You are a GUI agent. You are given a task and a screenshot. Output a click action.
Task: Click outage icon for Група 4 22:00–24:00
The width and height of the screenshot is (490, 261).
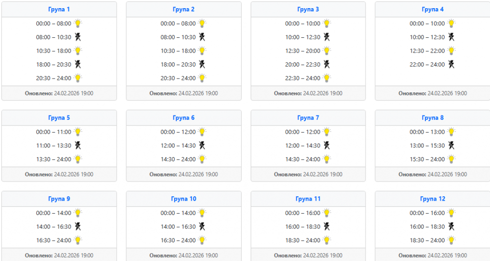[x=451, y=64]
